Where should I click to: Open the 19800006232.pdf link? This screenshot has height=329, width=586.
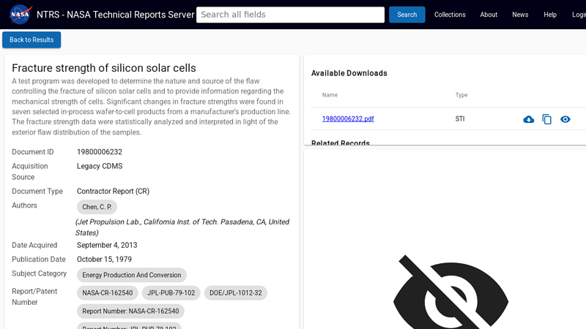348,118
